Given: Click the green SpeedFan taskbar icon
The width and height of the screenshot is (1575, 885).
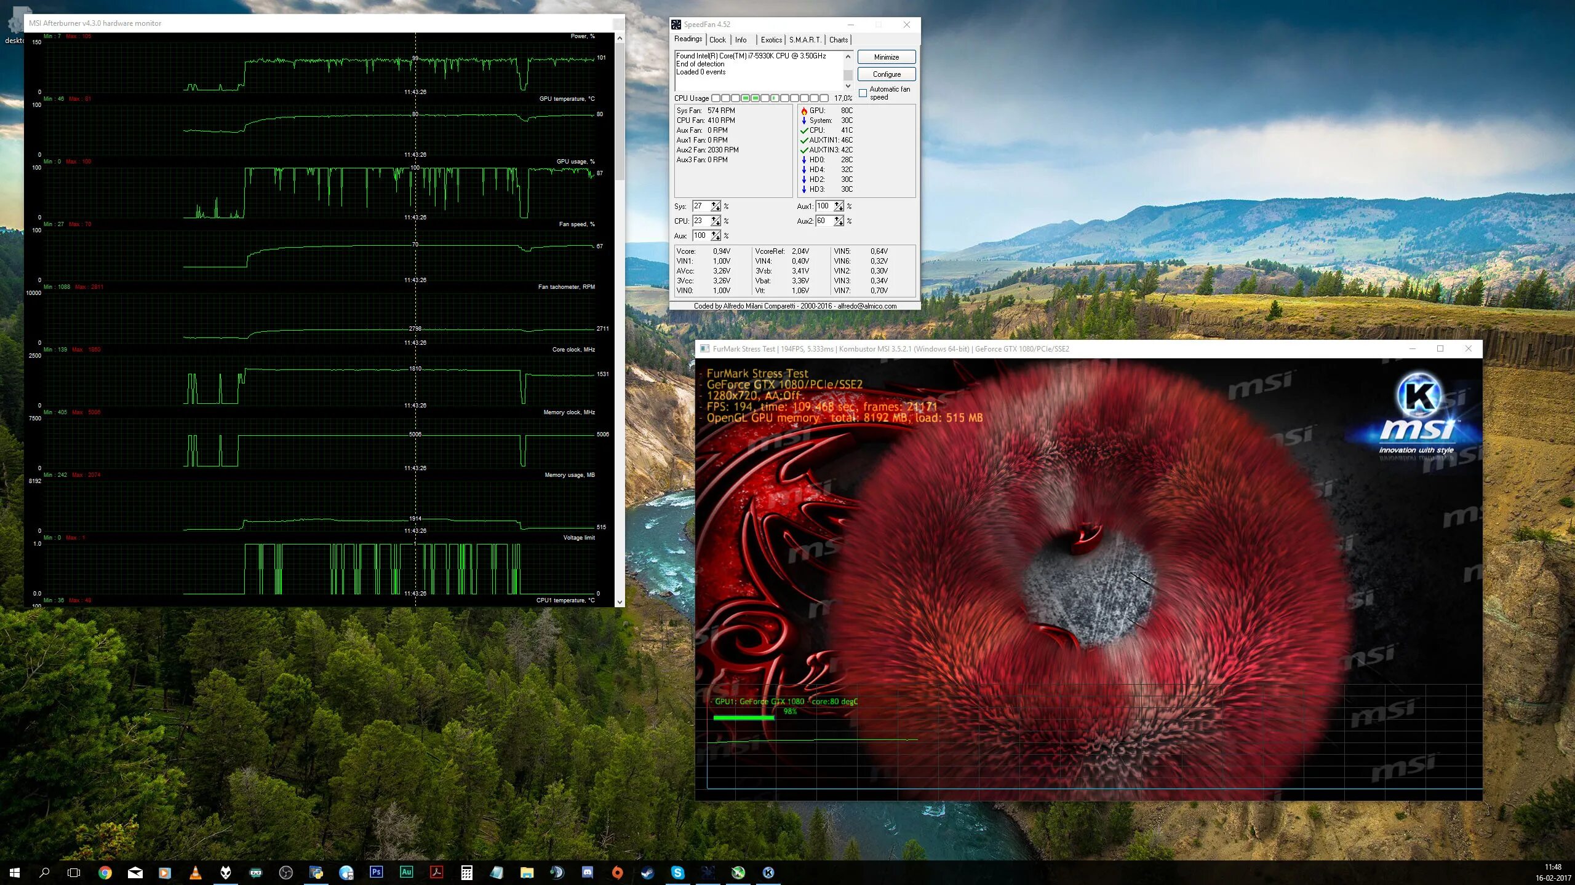Looking at the screenshot, I should tap(738, 872).
